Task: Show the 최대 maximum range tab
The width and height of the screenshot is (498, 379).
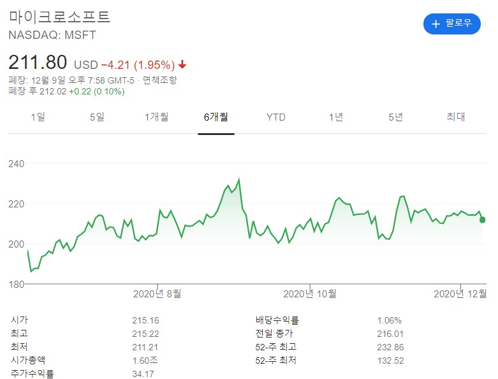Action: pyautogui.click(x=455, y=117)
